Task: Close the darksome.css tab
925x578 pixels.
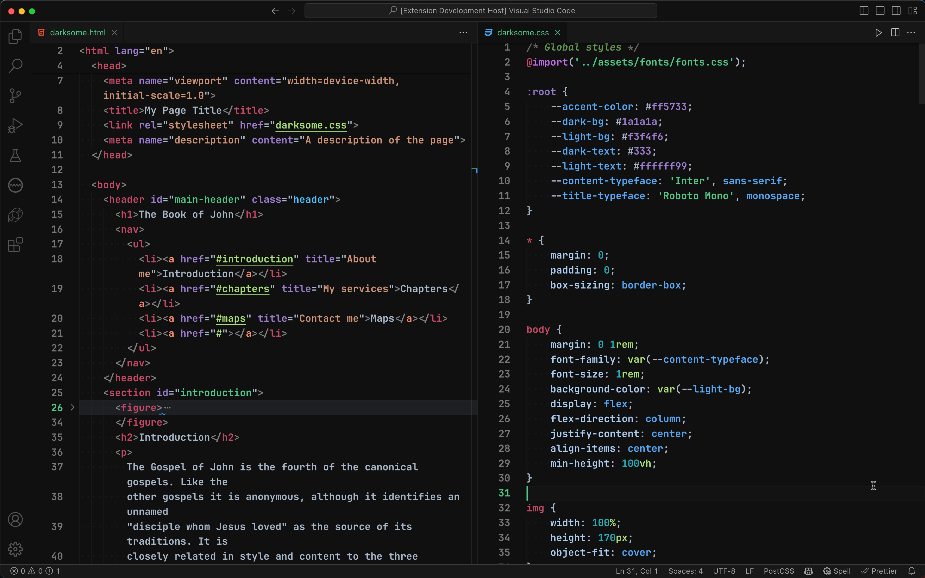Action: coord(558,33)
